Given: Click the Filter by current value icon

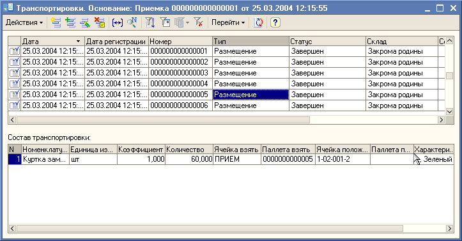Looking at the screenshot, I should point(165,22).
